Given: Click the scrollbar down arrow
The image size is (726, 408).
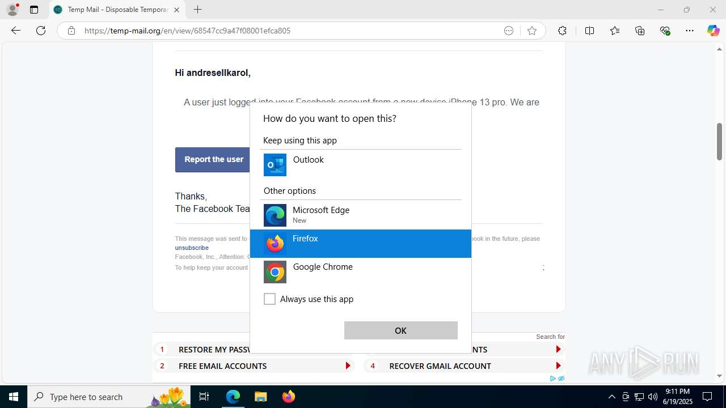Looking at the screenshot, I should click(720, 376).
